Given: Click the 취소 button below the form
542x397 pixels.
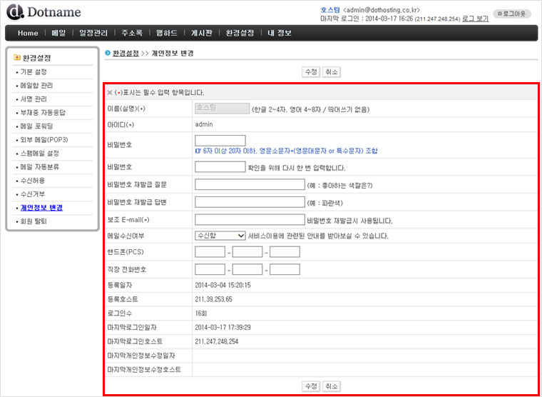Looking at the screenshot, I should 332,386.
